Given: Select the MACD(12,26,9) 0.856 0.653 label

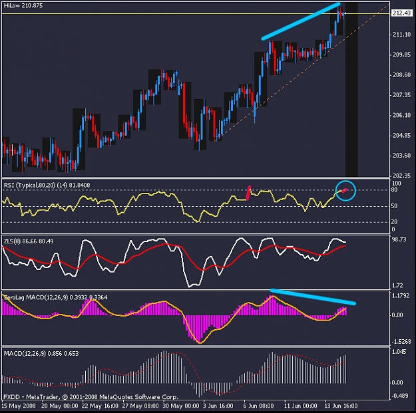Looking at the screenshot, I should click(x=41, y=354).
